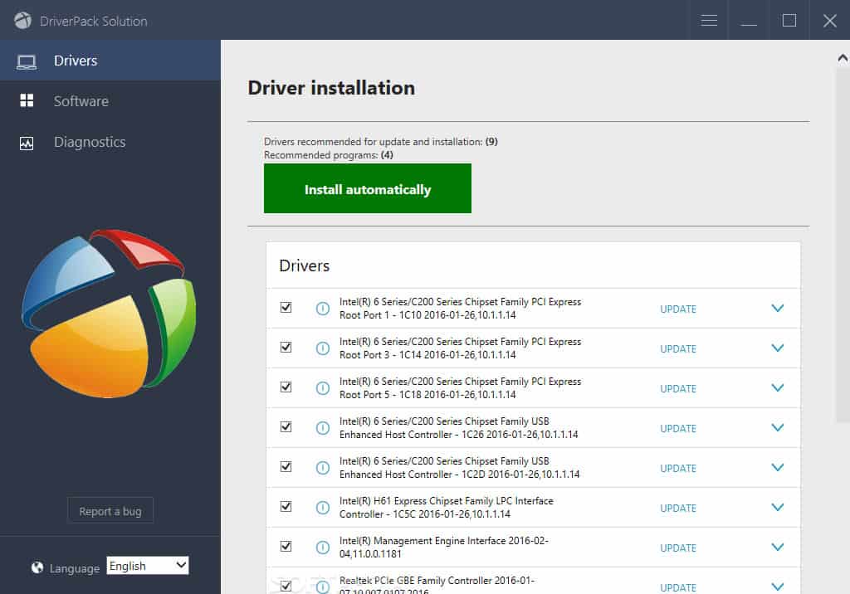Screen dimensions: 850x594
Task: Switch to the Diagnostics section
Action: point(110,142)
